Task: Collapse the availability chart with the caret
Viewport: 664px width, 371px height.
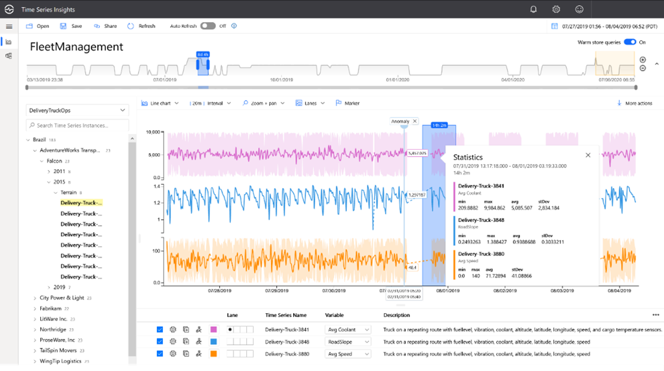Action: 656,64
